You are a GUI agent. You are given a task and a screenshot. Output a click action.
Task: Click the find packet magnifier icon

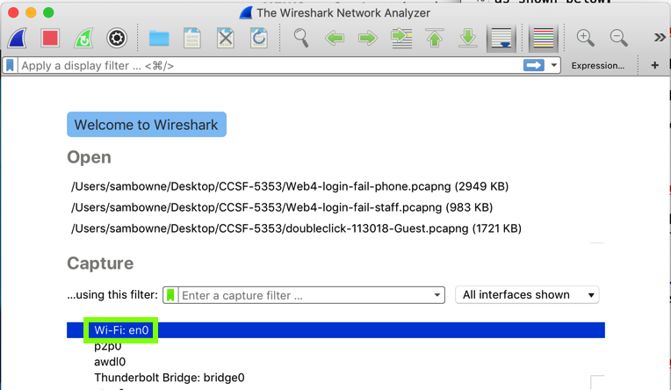coord(301,38)
